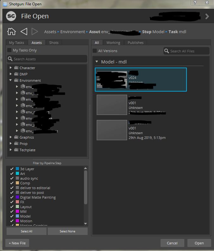Collapse the Model - mdl group
The width and height of the screenshot is (214, 251).
click(x=97, y=62)
